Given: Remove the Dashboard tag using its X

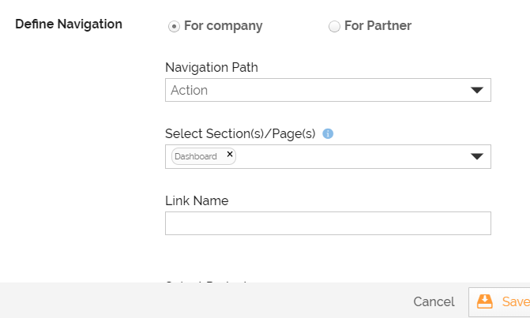Looking at the screenshot, I should pos(230,154).
